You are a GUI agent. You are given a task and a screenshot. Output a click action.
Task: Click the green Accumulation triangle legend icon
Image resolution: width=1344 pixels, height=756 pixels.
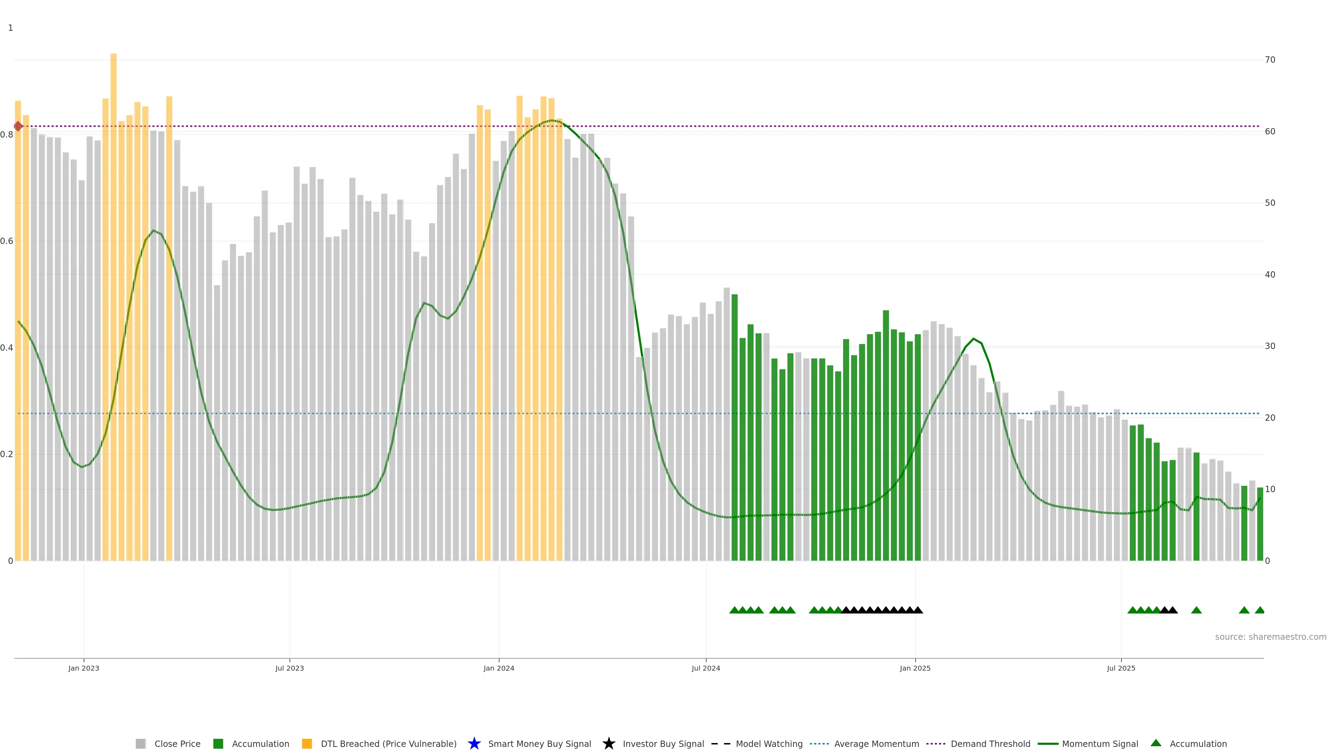pyautogui.click(x=1156, y=743)
